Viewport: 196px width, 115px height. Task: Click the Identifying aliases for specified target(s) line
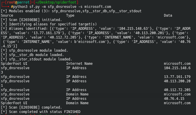click(49, 24)
